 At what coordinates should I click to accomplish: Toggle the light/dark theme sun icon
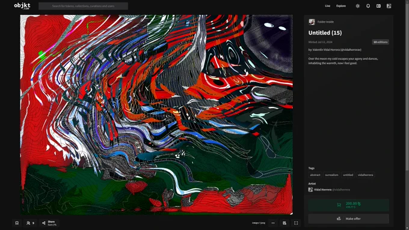click(358, 6)
